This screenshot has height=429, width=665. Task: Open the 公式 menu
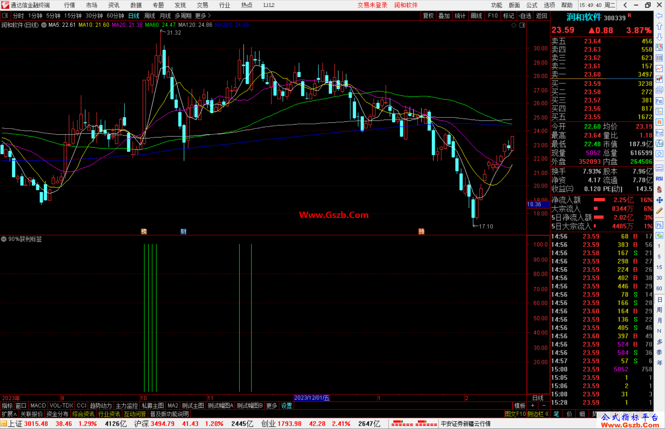coord(532,5)
